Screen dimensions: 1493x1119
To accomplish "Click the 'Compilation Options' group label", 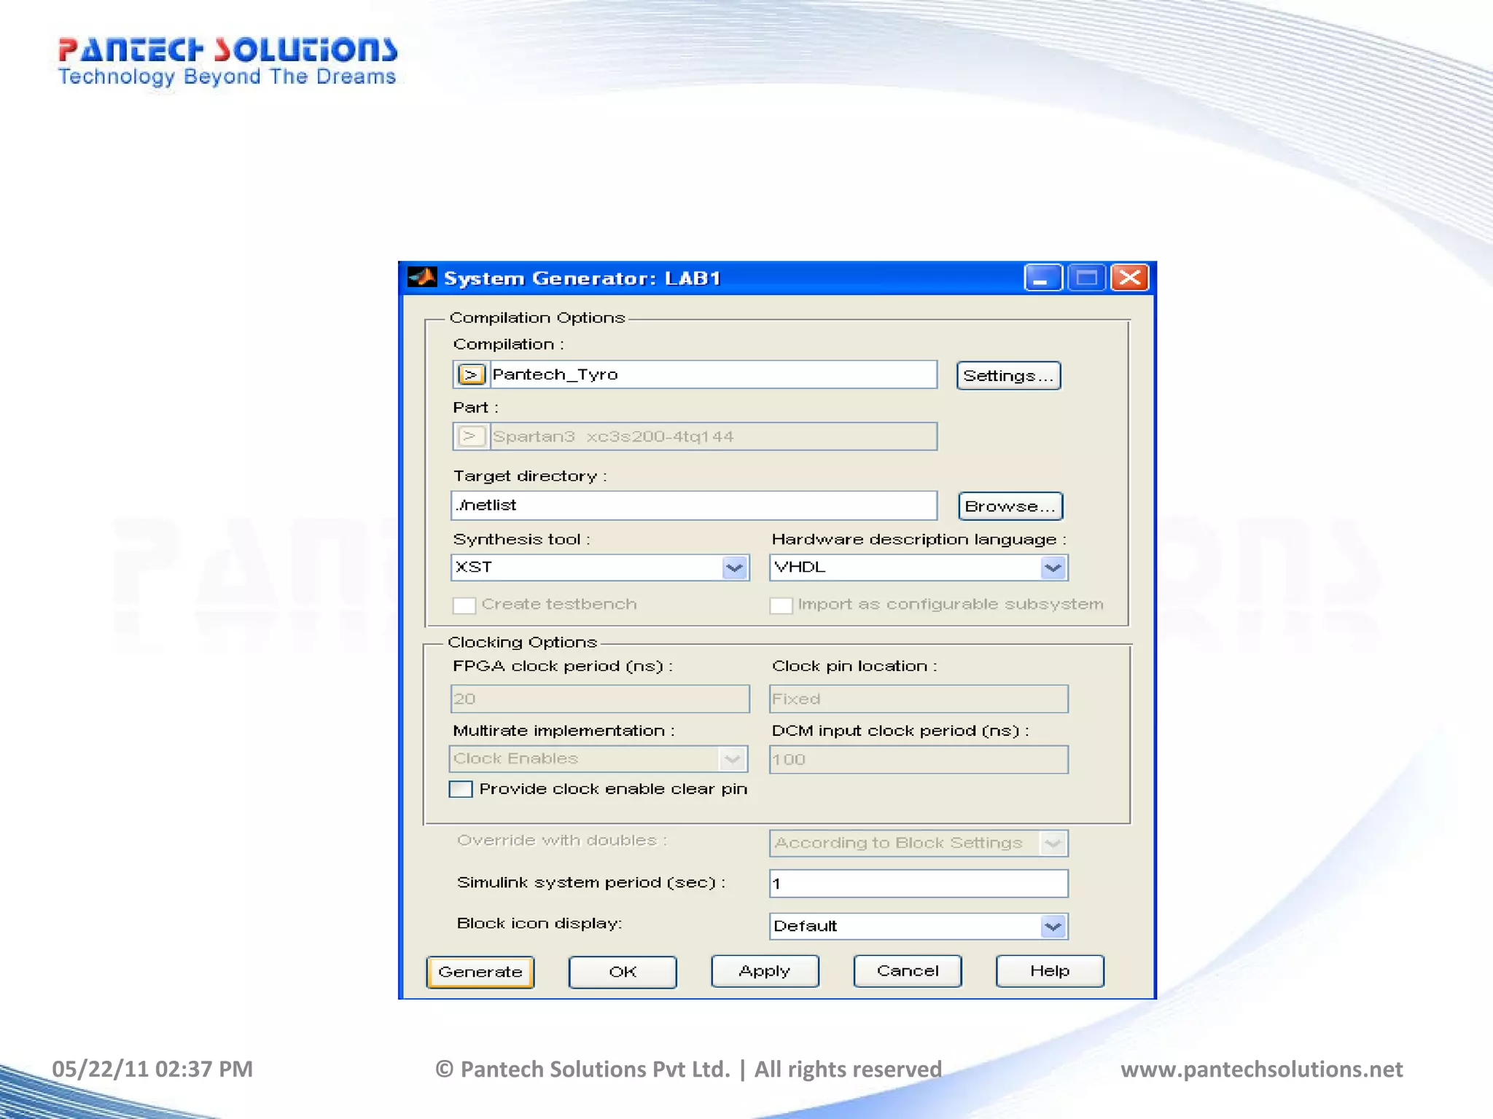I will click(x=537, y=318).
